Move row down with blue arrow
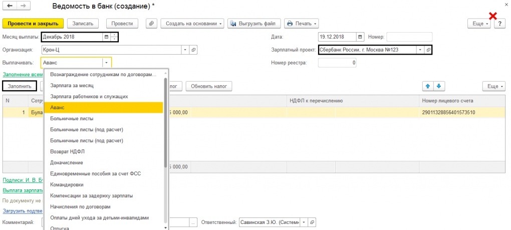The image size is (511, 230). tap(438, 86)
